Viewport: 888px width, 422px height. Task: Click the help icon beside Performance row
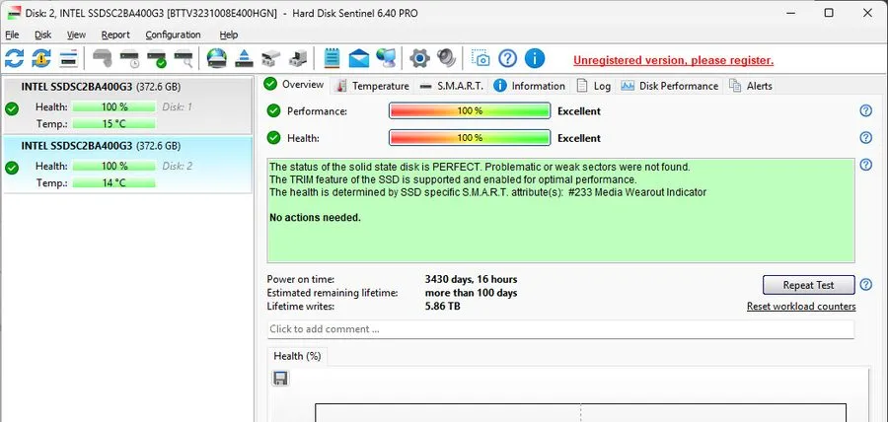[x=866, y=110]
